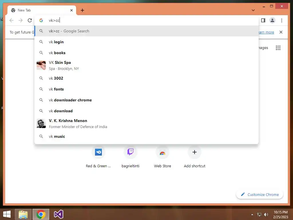Open the bagrieltinti Twitch shortcut
The width and height of the screenshot is (293, 220).
click(x=130, y=157)
